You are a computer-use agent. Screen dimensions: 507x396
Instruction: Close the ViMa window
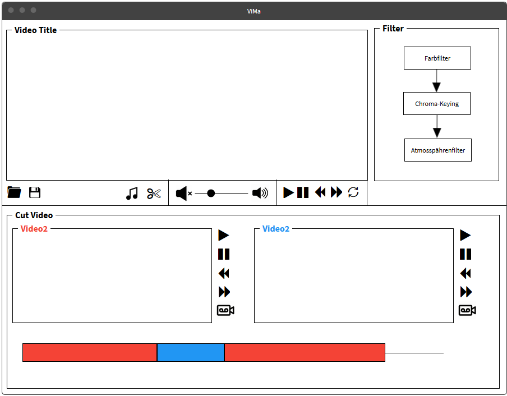[x=11, y=10]
